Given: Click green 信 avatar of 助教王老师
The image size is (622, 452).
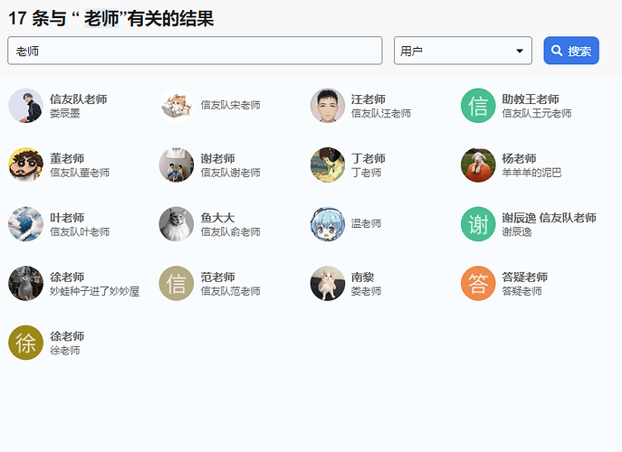Looking at the screenshot, I should 478,106.
